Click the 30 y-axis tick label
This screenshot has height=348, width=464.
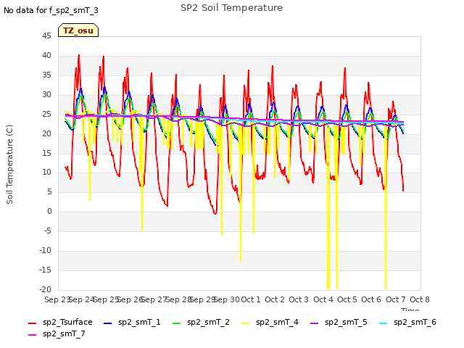point(46,95)
